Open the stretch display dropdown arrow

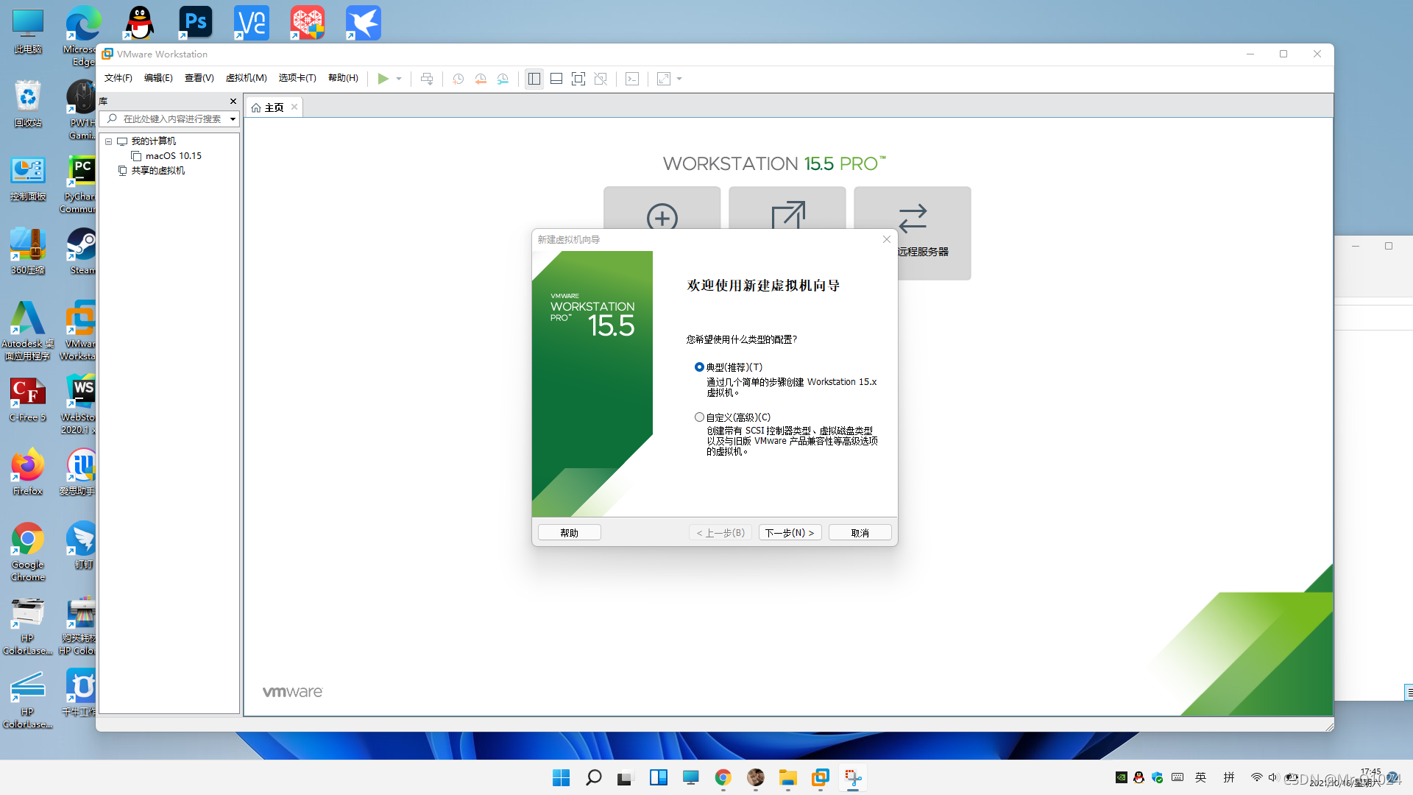point(679,79)
